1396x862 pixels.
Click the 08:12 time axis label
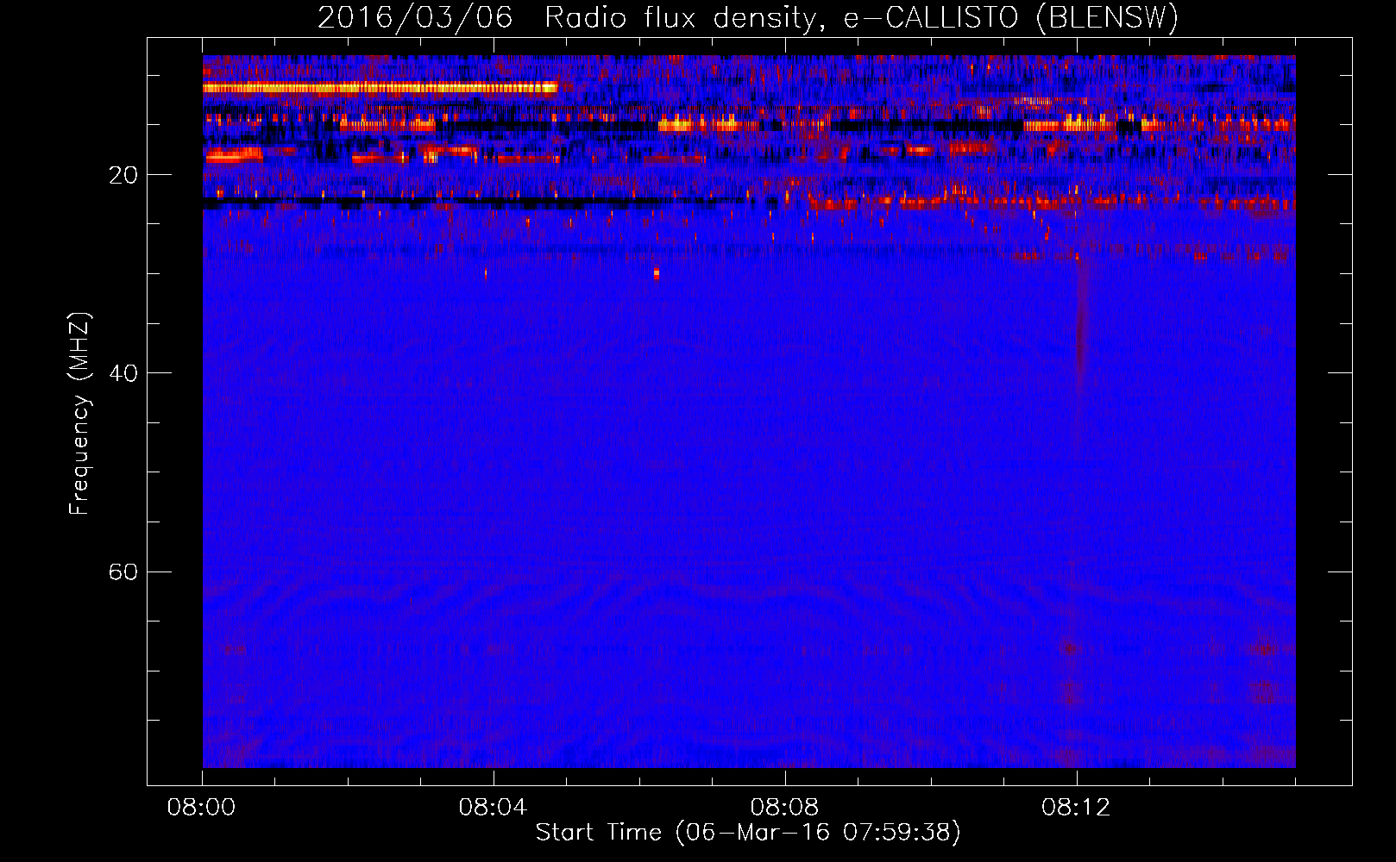click(x=1076, y=808)
